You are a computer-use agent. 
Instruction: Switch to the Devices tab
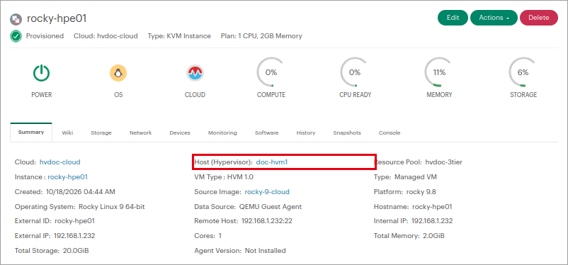click(x=180, y=132)
